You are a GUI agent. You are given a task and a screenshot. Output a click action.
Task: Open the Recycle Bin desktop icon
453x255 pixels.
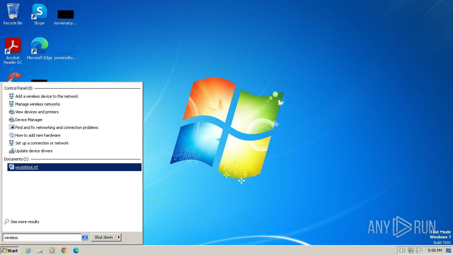tap(13, 14)
